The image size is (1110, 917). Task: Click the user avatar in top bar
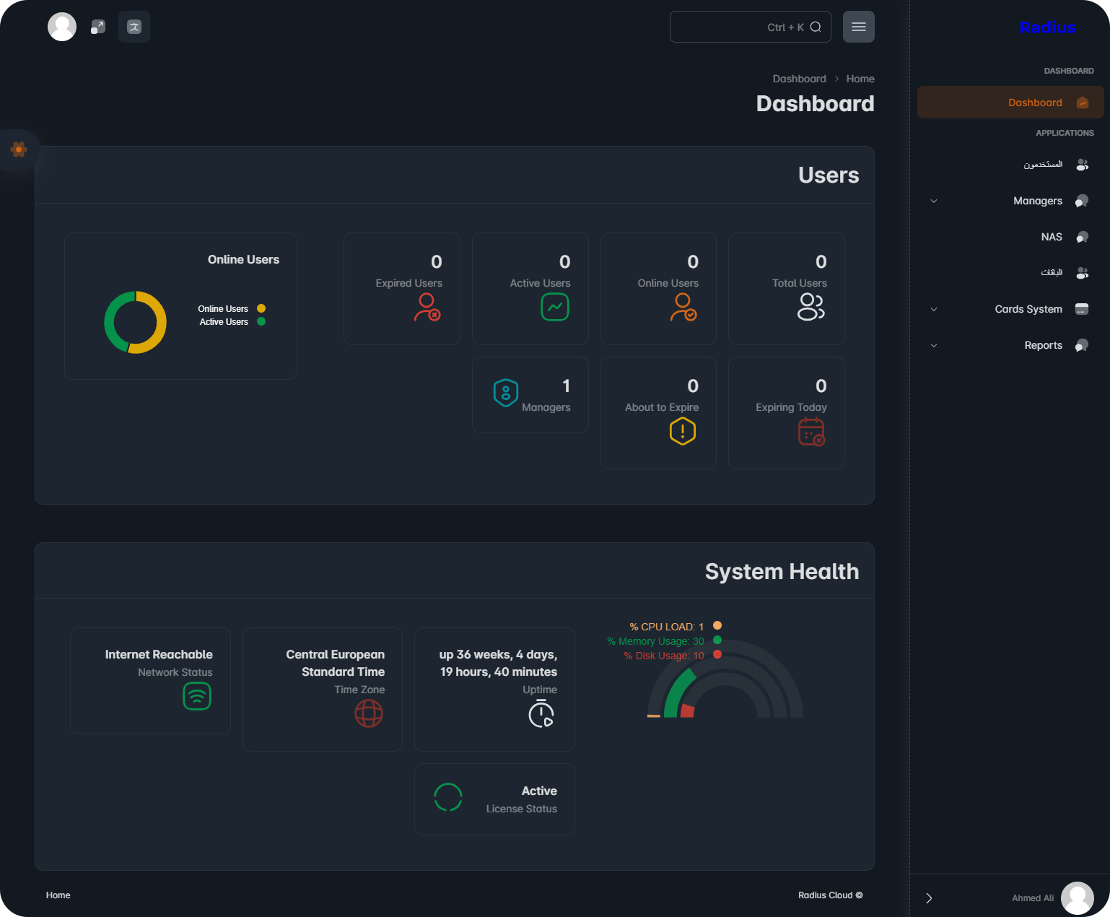tap(62, 27)
